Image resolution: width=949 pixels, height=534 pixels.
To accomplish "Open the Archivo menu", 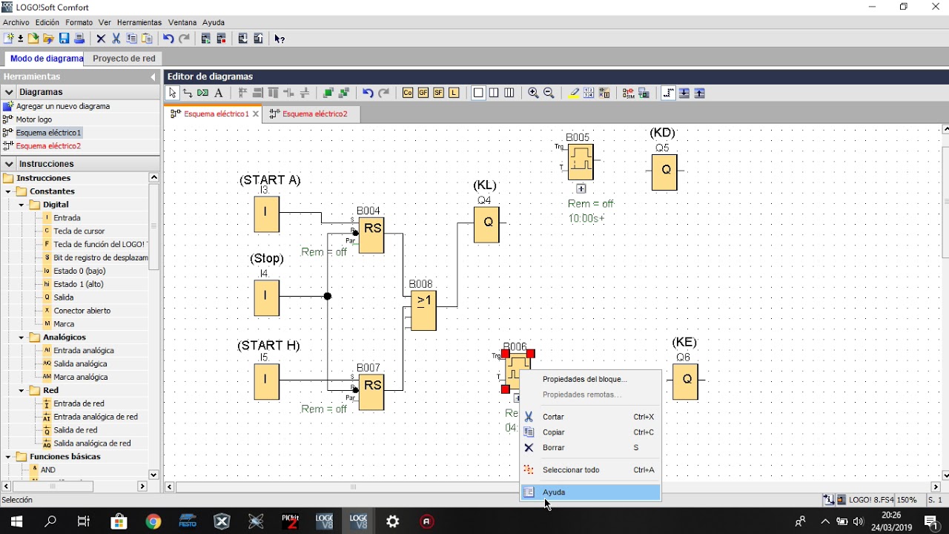I will [x=16, y=22].
